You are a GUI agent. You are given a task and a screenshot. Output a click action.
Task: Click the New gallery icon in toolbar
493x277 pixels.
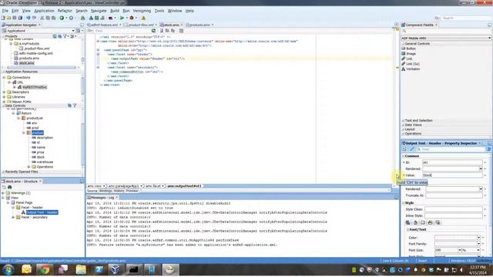coord(3,18)
